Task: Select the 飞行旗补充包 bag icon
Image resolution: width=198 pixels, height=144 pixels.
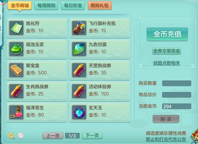Action: [x=79, y=28]
